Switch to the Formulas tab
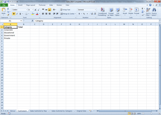Viewport: 161px width, 115px height. pyautogui.click(x=42, y=5)
